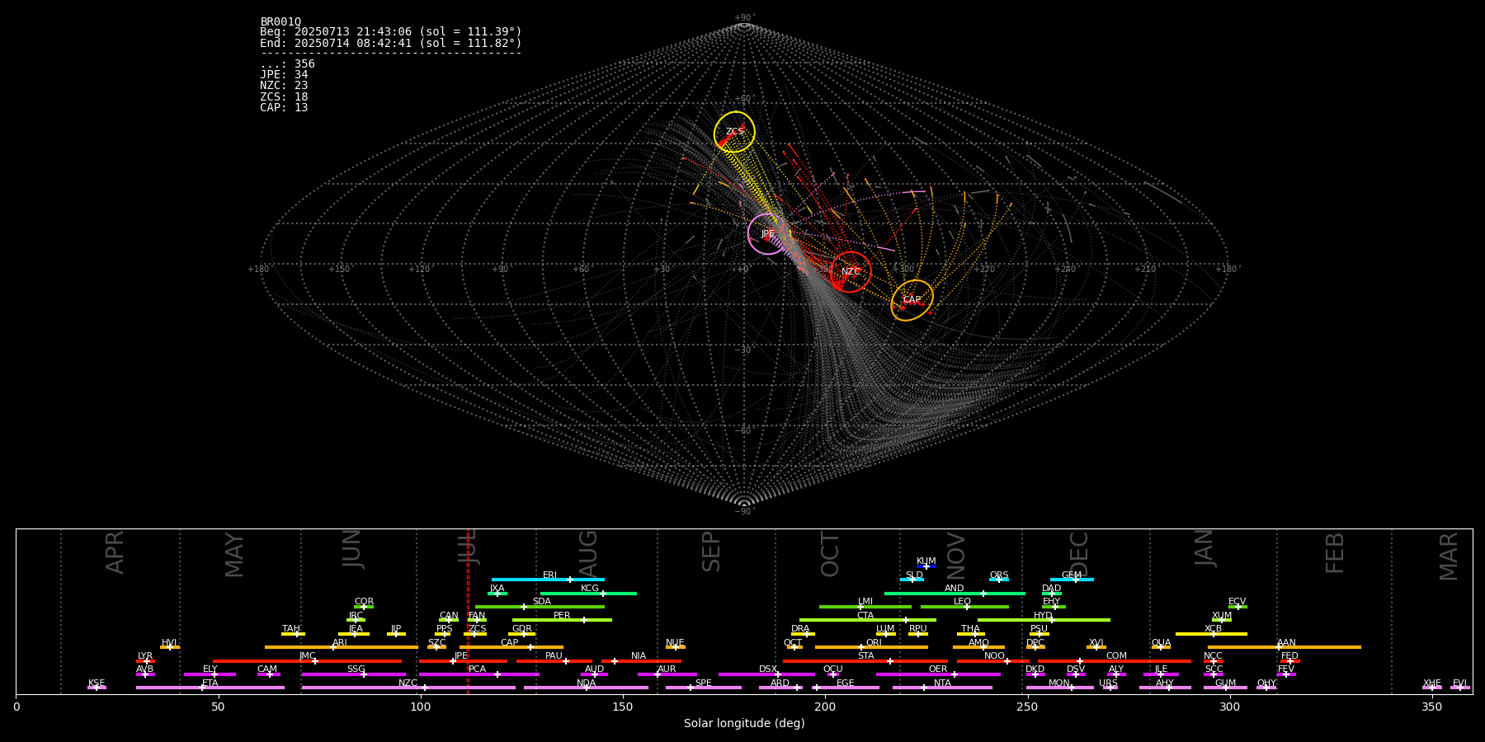Click the COR shower bar in timeline

tap(364, 607)
